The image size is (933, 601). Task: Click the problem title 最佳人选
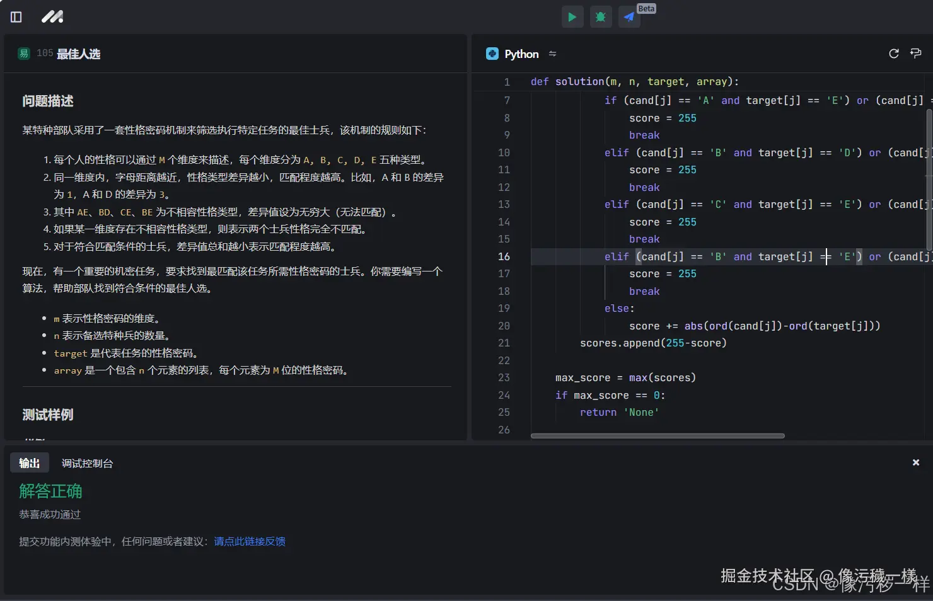[x=79, y=54]
